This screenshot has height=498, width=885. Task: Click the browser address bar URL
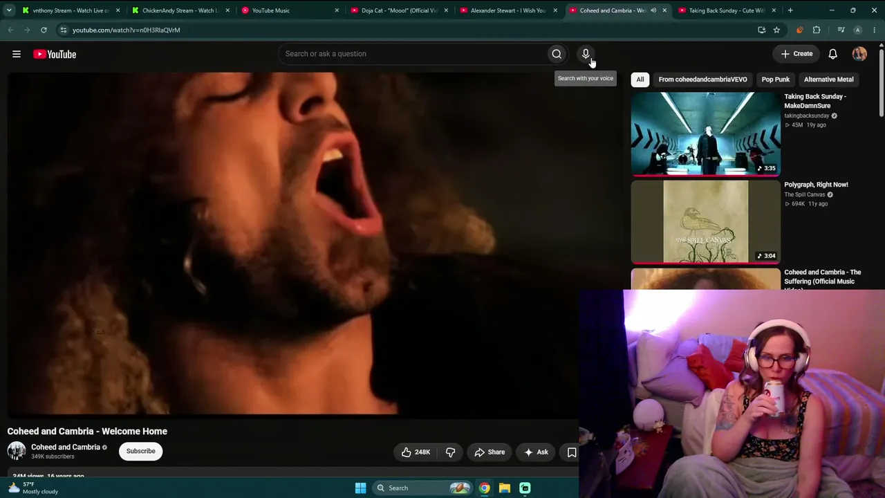point(127,30)
